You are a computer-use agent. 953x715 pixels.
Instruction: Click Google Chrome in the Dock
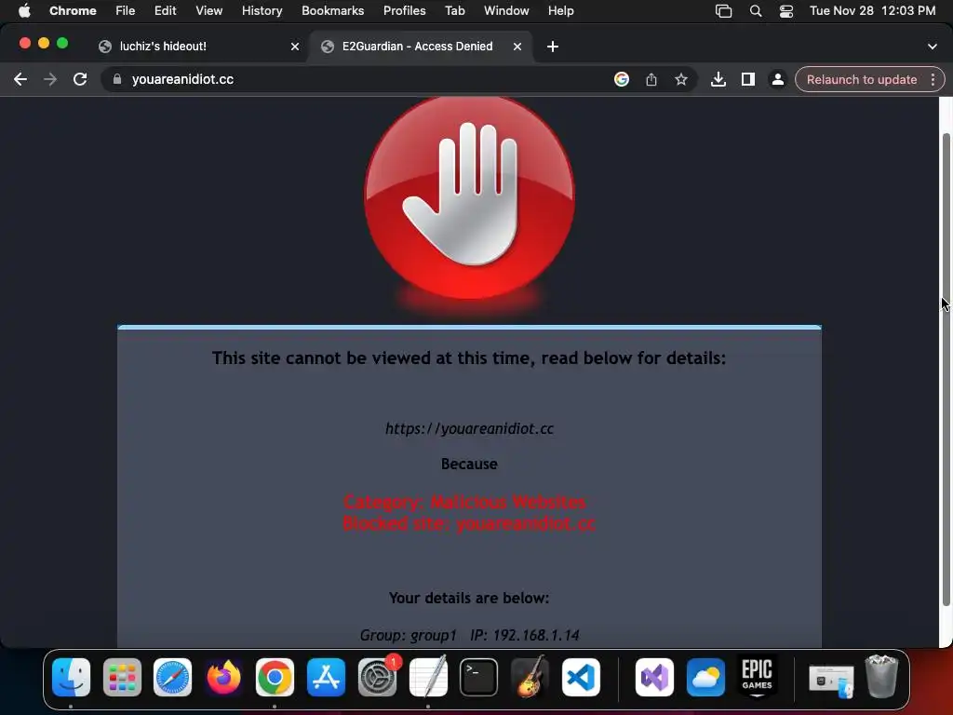coord(275,678)
